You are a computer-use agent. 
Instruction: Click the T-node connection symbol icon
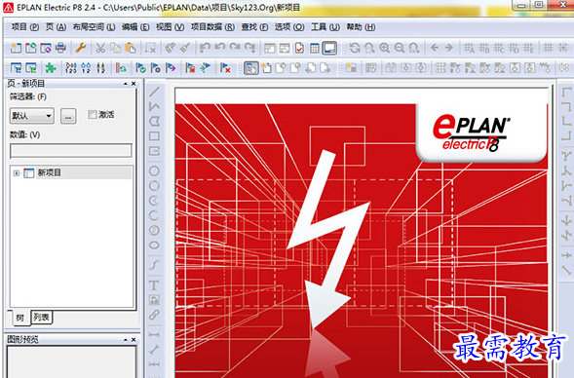[x=566, y=156]
